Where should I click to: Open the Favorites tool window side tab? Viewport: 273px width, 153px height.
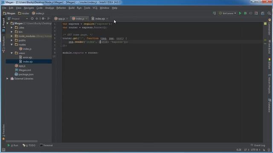[x=3, y=132]
